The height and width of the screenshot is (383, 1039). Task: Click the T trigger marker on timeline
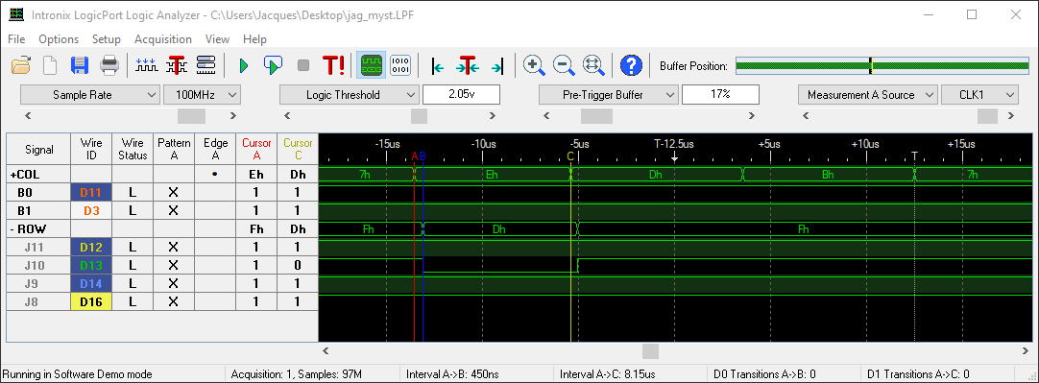914,156
